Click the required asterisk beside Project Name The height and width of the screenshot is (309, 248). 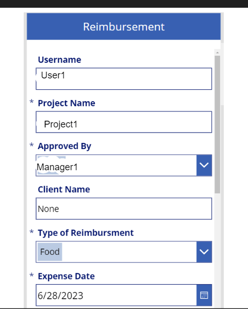(31, 102)
